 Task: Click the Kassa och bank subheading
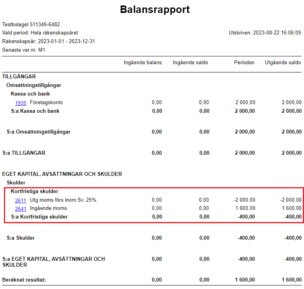pos(30,94)
